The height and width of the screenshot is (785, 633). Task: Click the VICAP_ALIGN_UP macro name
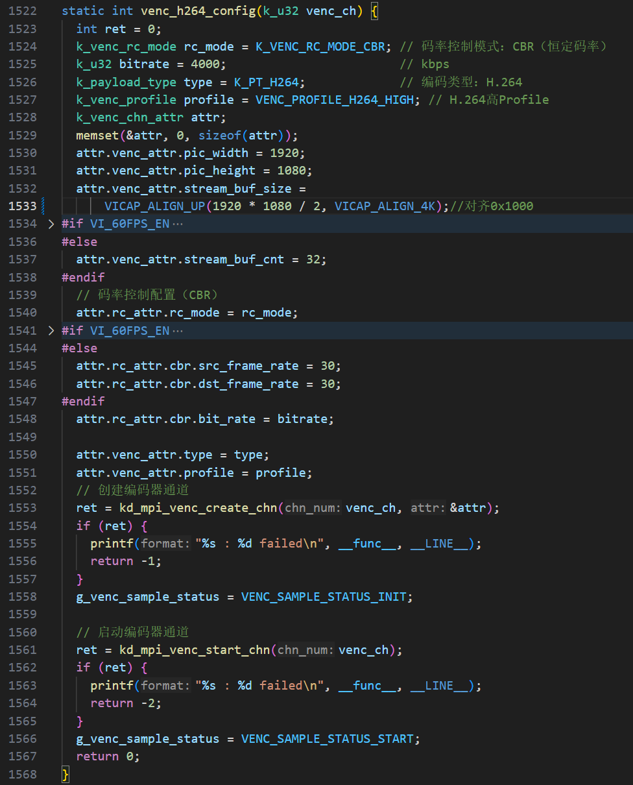click(155, 206)
